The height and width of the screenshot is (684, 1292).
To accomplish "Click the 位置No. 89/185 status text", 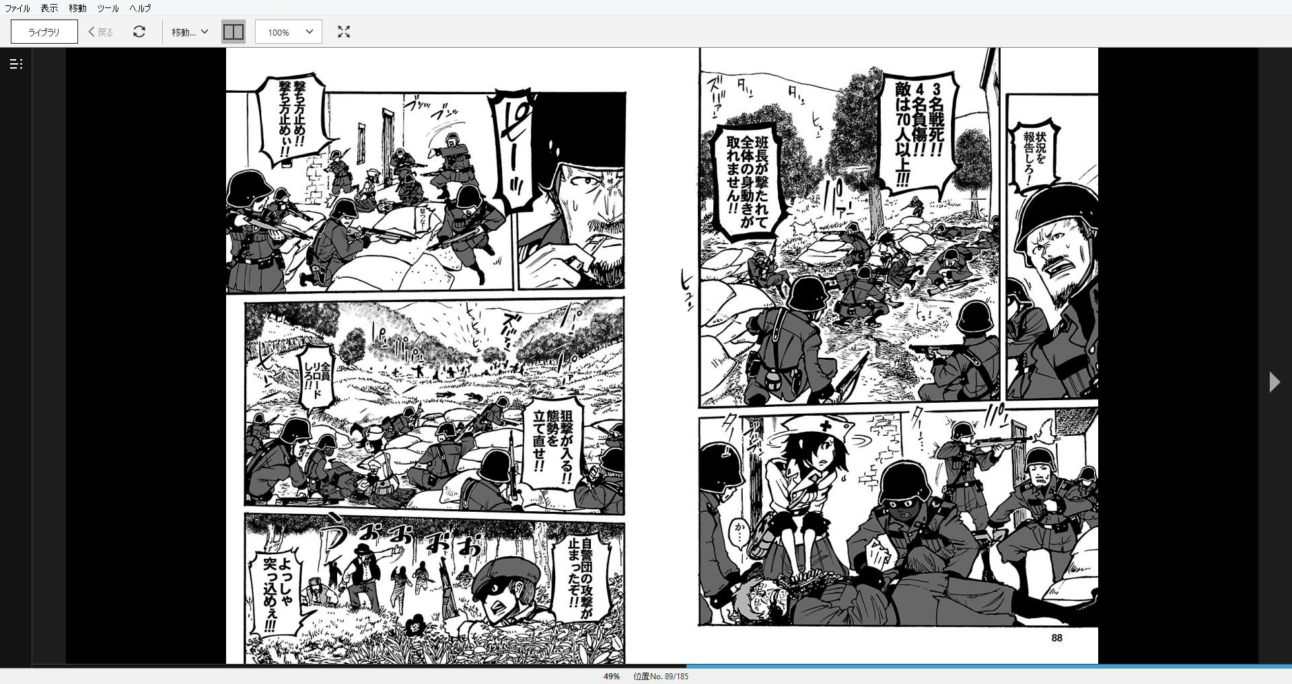I will coord(661,677).
